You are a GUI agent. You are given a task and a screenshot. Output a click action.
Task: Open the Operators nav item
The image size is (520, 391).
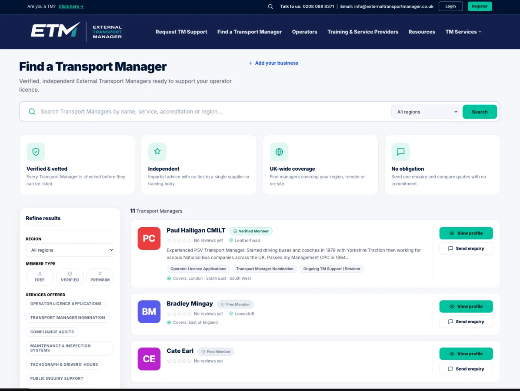click(x=304, y=32)
